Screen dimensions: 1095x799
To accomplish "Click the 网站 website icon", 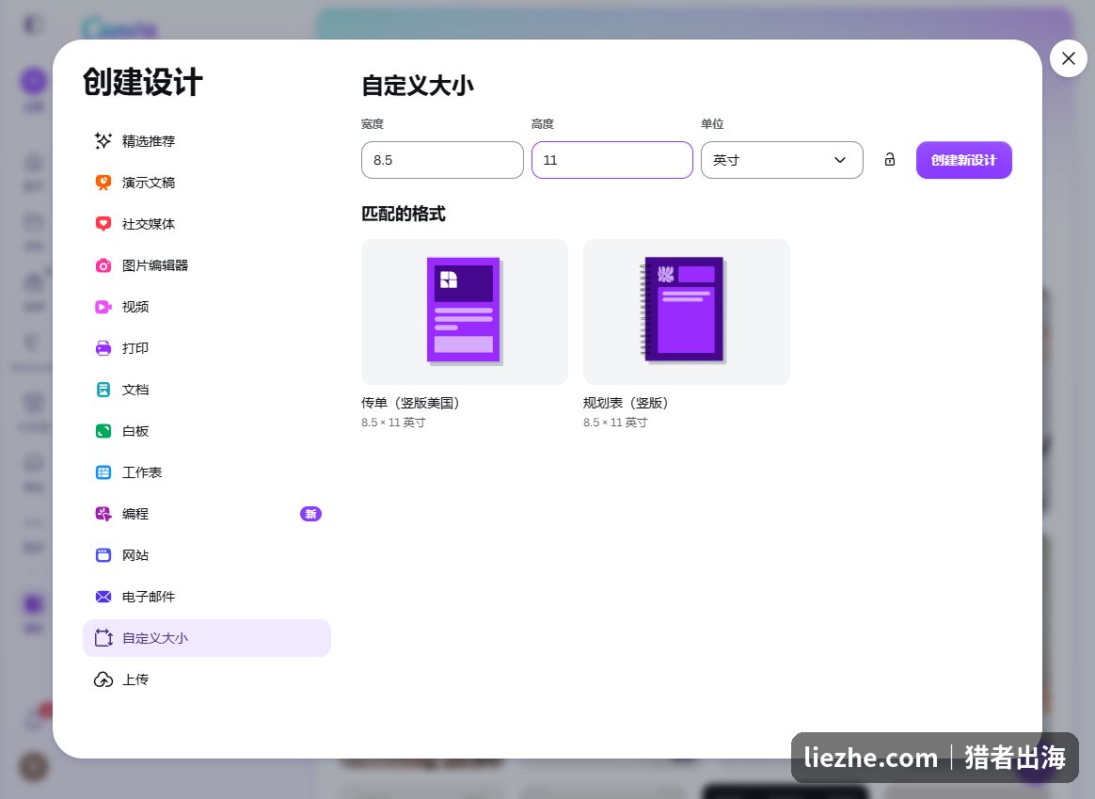I will (x=103, y=555).
